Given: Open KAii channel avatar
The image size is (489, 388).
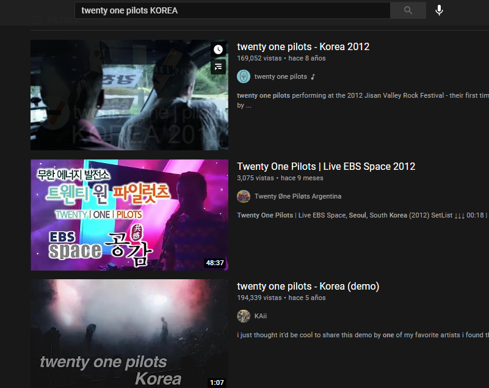Looking at the screenshot, I should coord(244,316).
